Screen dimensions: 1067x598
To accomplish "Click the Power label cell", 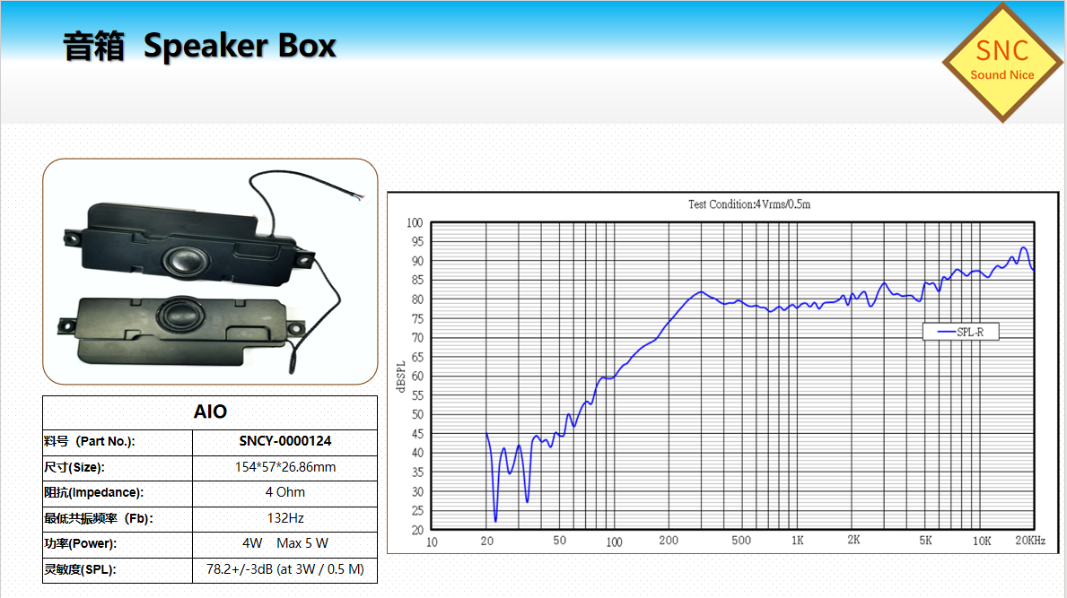I will [118, 544].
